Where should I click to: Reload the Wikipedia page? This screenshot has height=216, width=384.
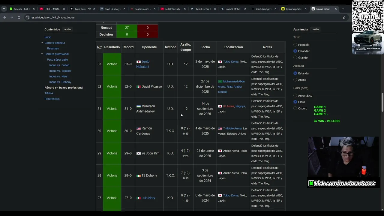click(x=19, y=17)
